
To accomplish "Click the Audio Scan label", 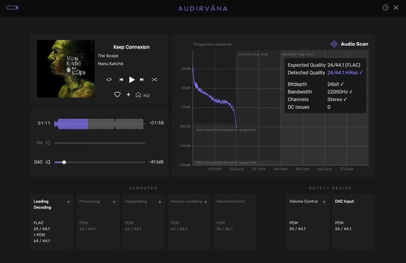I will [354, 44].
